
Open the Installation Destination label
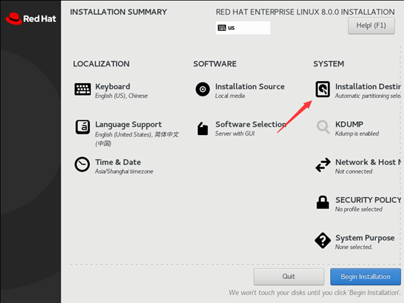368,86
